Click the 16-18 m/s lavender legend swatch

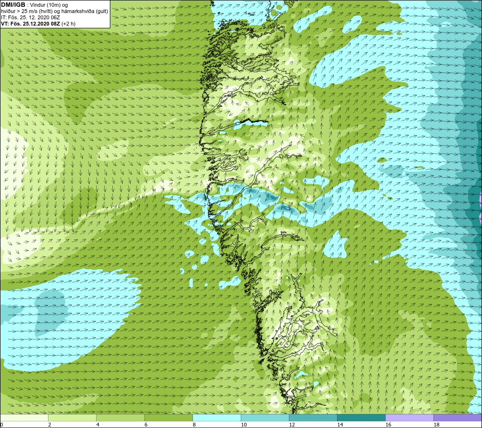click(x=409, y=417)
